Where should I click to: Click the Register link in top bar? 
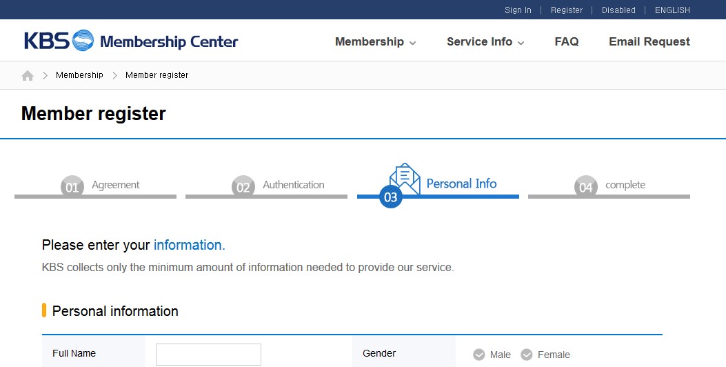(x=567, y=10)
